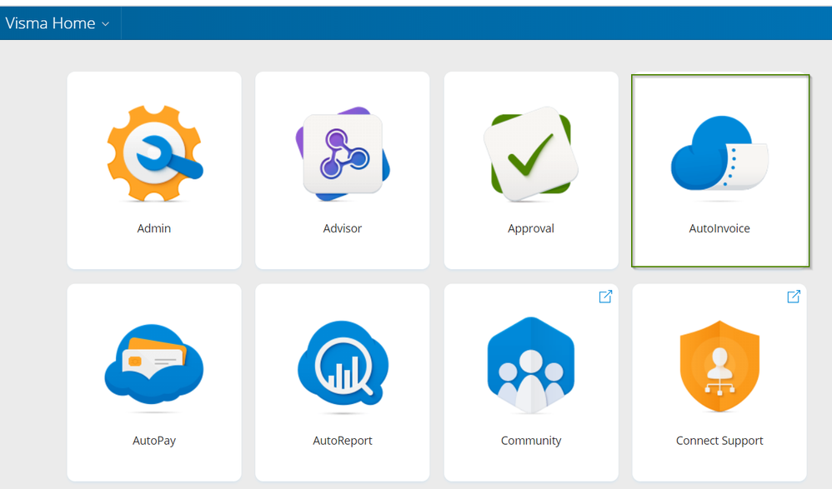The width and height of the screenshot is (832, 489).
Task: Open the Community people hexagon icon
Action: (530, 365)
